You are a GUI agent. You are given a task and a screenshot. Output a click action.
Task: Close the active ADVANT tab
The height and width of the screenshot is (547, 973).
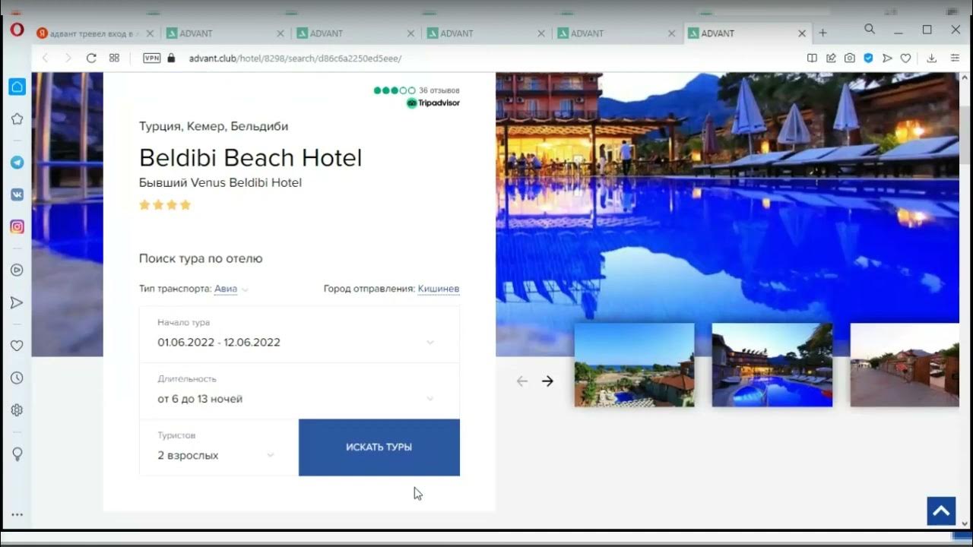point(802,33)
